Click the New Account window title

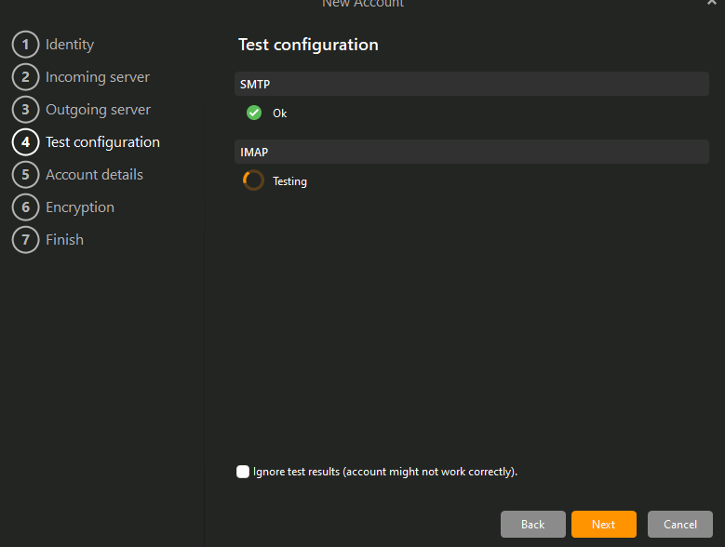coord(363,4)
